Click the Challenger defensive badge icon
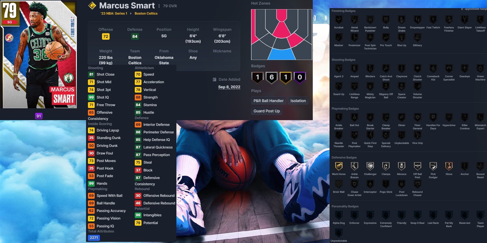Viewport: 487px width, 243px height. [370, 166]
